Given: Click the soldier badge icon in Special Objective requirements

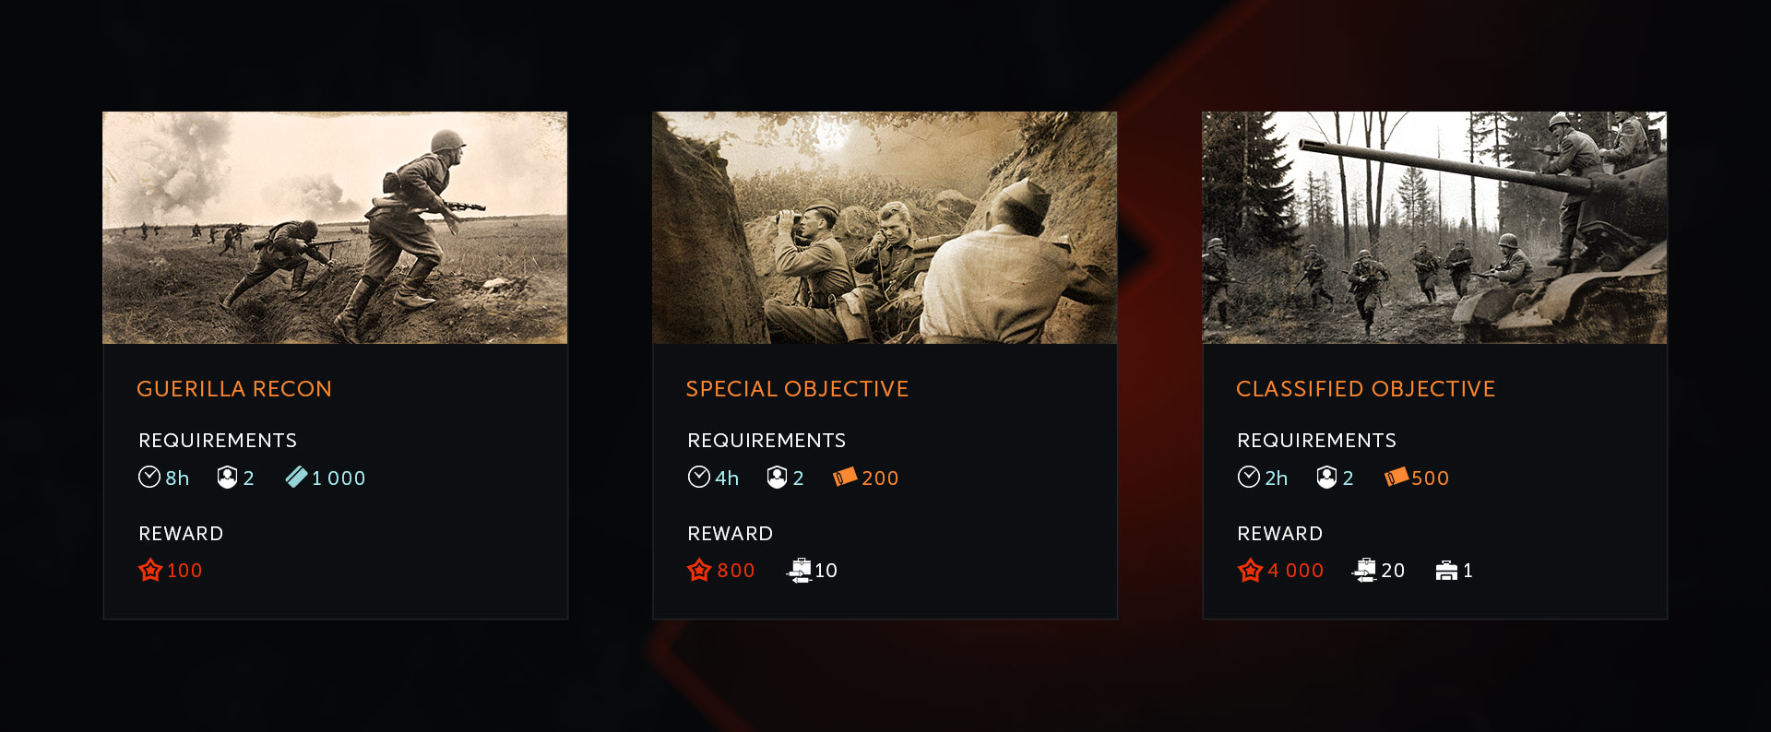Looking at the screenshot, I should pyautogui.click(x=777, y=477).
